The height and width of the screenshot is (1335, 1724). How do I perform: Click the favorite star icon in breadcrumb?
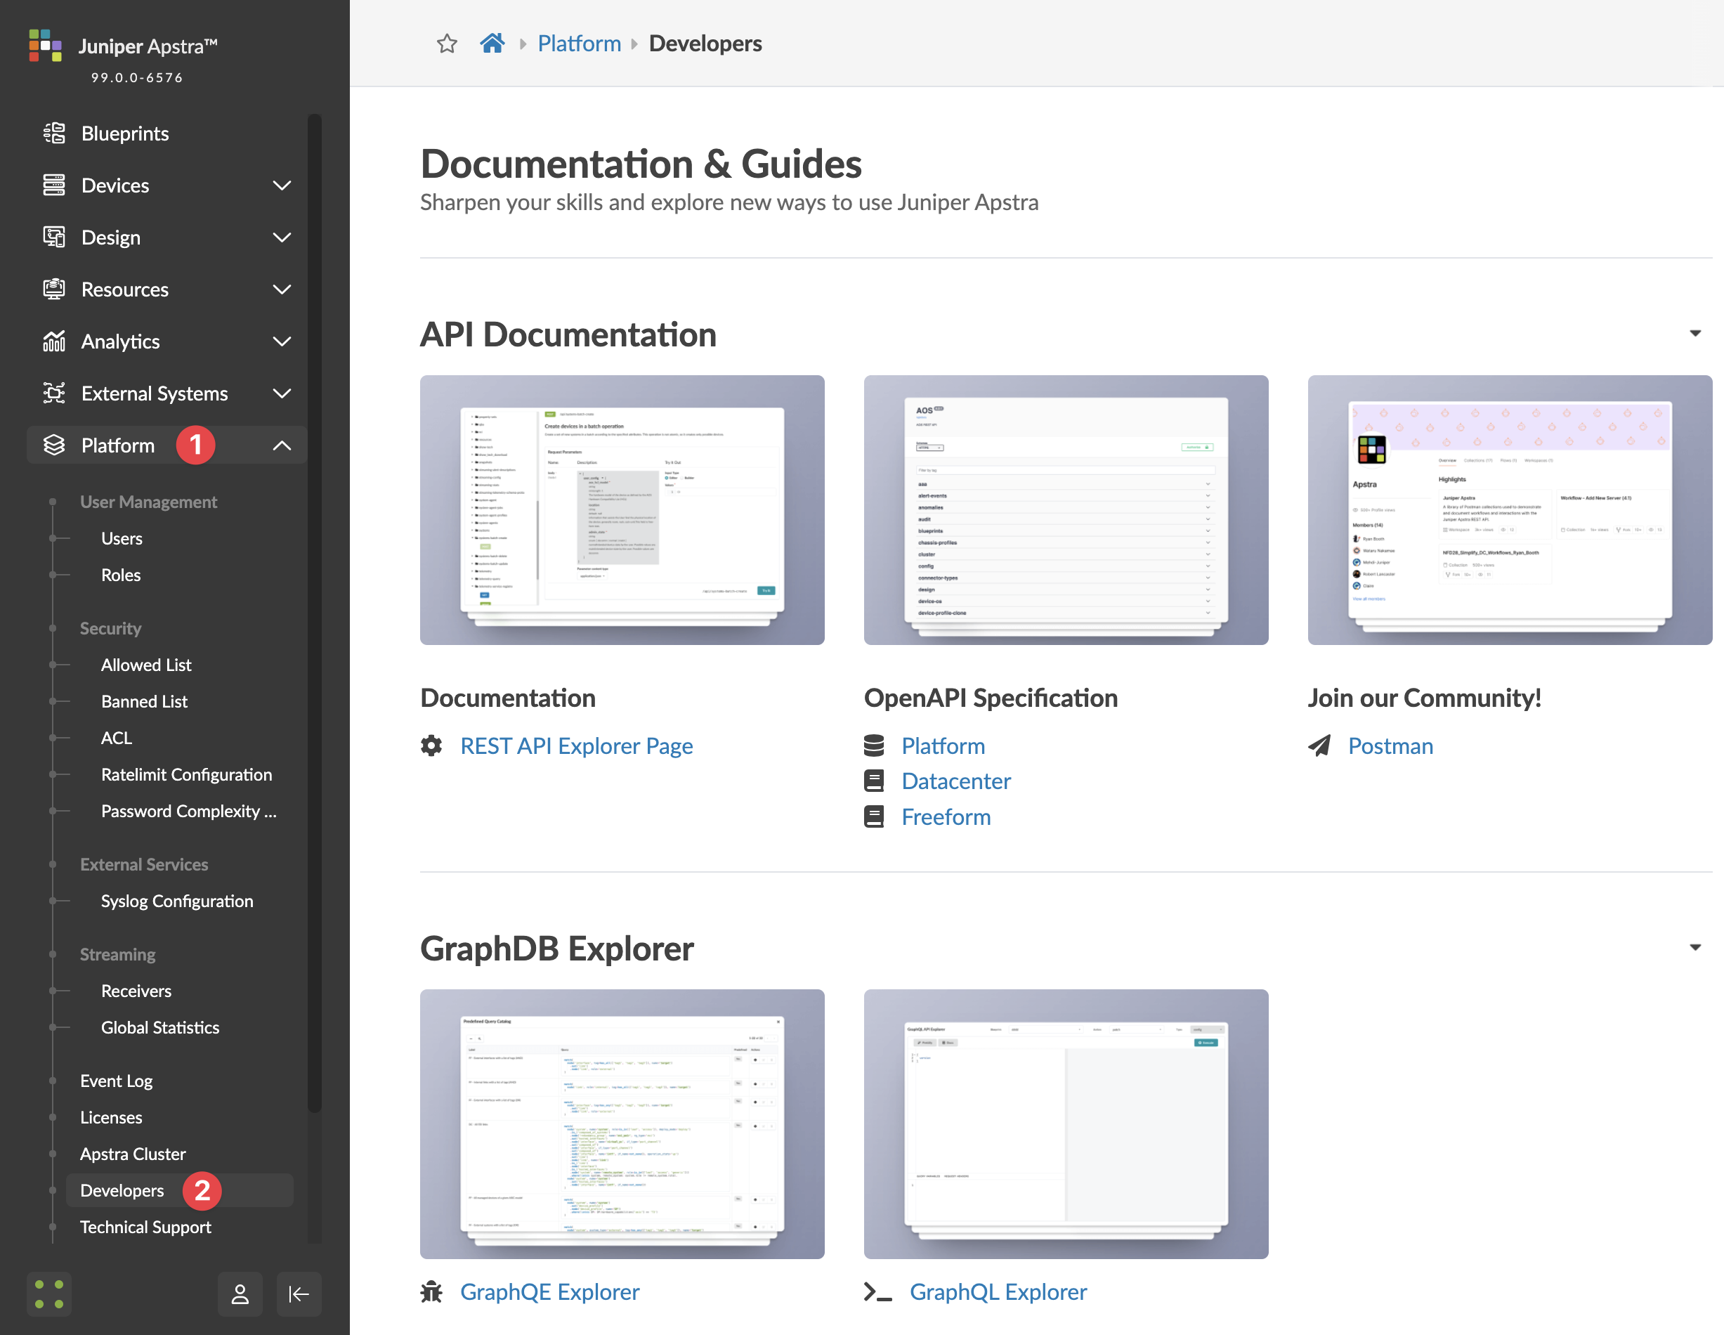(x=447, y=44)
